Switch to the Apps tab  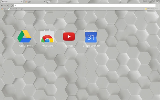point(35,2)
